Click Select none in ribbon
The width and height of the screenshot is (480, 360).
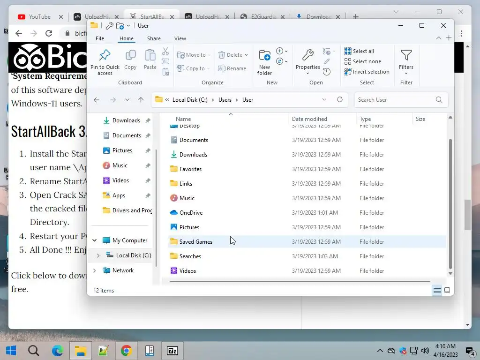coord(362,61)
